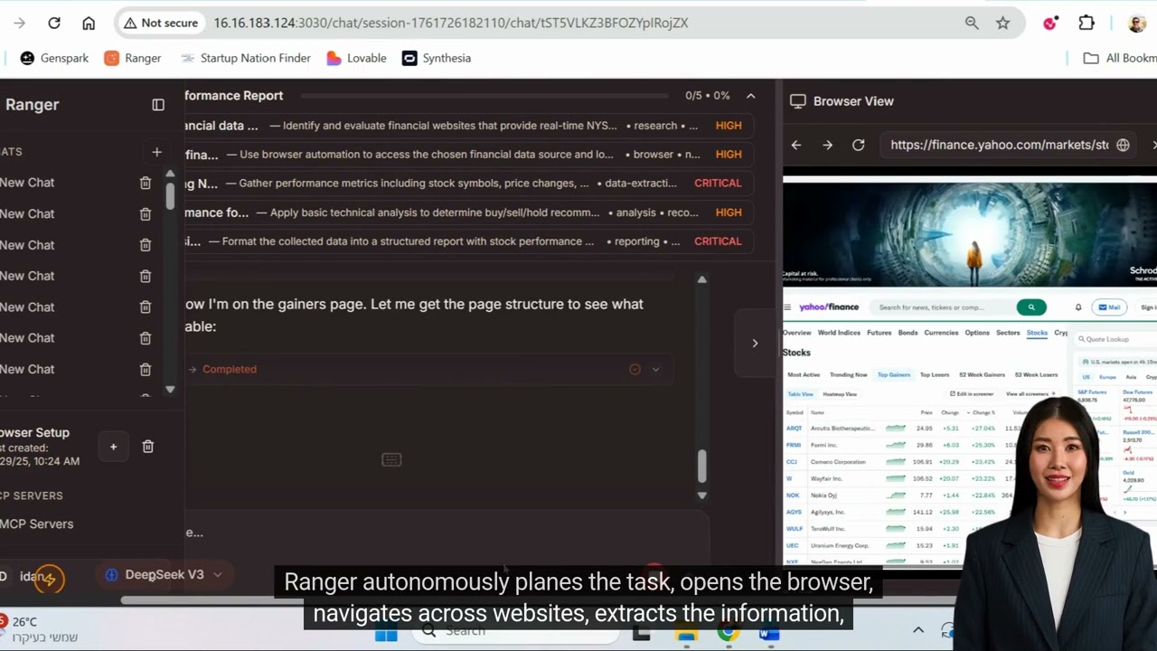Open the Lovable bookmark
The width and height of the screenshot is (1157, 651).
(356, 58)
